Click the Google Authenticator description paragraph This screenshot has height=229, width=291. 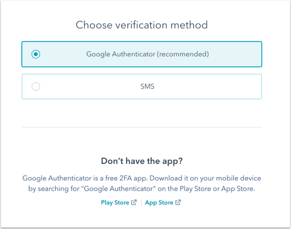142,183
